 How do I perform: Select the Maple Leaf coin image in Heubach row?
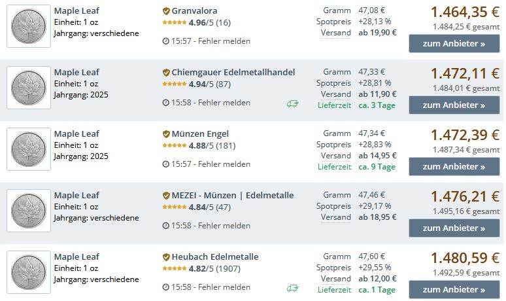tap(29, 272)
